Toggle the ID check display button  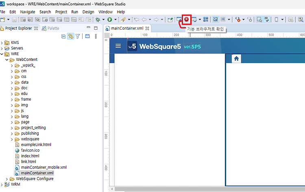266,19
